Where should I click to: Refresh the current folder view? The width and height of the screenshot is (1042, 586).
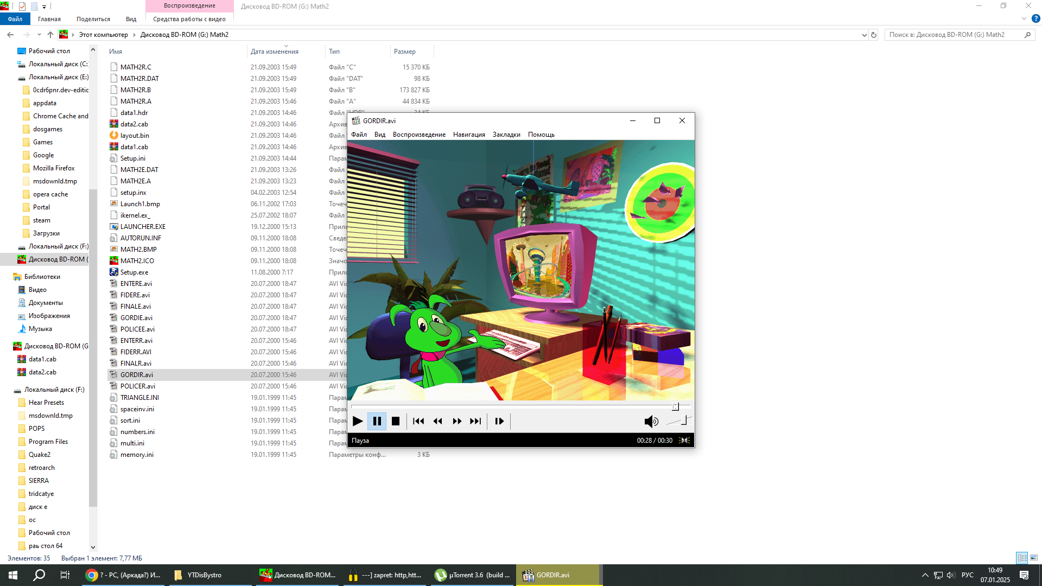click(874, 35)
